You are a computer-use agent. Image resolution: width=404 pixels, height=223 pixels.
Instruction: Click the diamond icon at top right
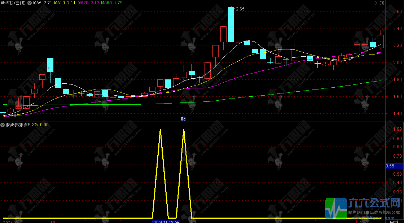click(x=376, y=3)
